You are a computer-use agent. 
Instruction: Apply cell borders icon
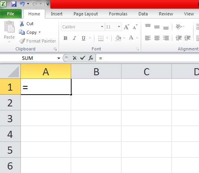point(101,38)
